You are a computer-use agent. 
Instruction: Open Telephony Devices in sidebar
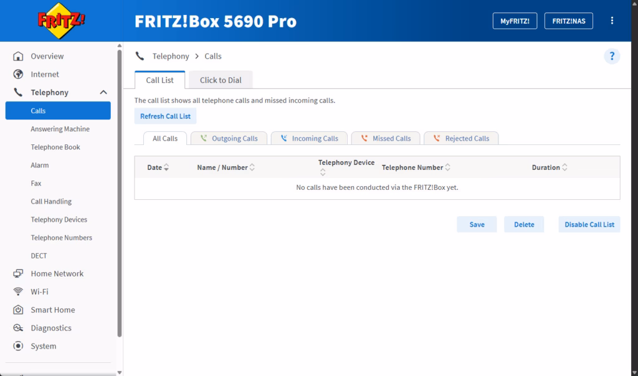58,220
